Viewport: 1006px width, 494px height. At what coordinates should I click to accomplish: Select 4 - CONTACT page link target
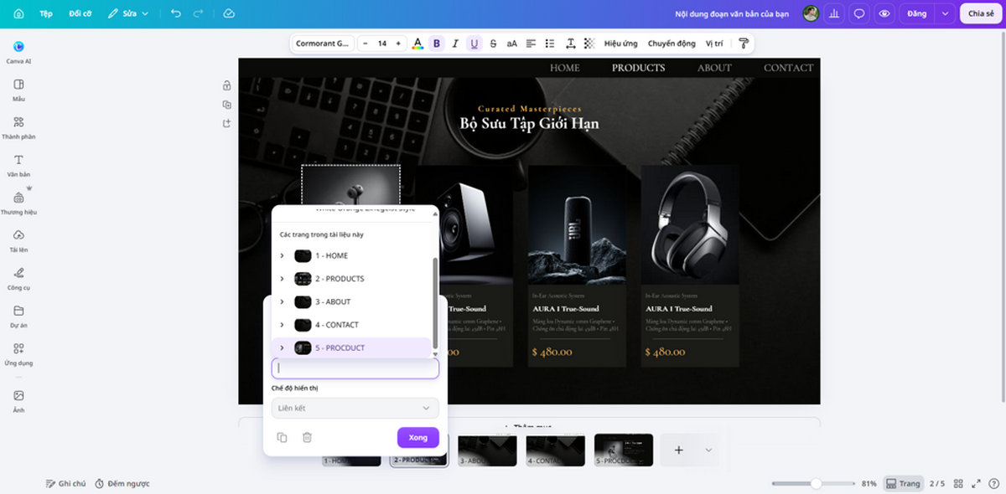pos(351,325)
